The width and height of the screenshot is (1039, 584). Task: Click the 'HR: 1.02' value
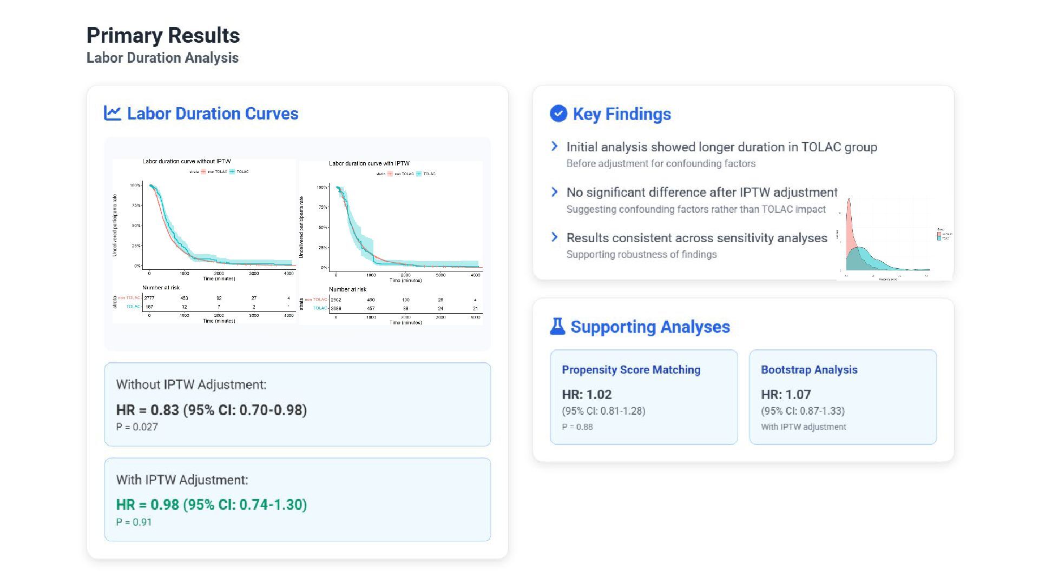587,395
